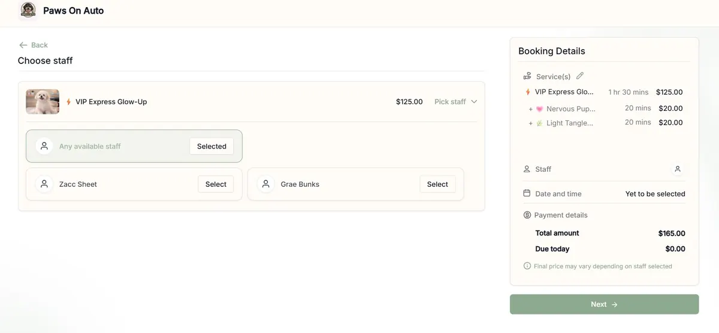Click the Next button
The width and height of the screenshot is (719, 333).
tap(604, 304)
